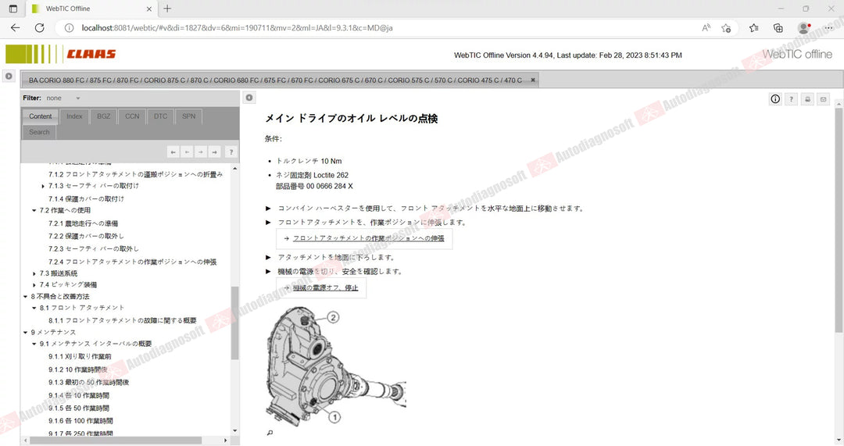Go to next entry with thin right arrow
844x446 pixels.
(201, 152)
